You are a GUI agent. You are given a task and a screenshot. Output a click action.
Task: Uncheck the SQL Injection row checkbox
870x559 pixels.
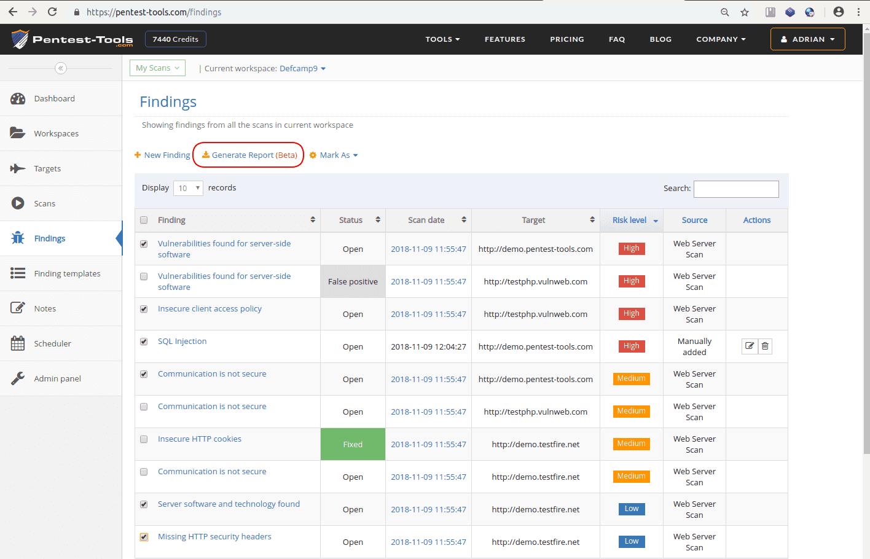144,342
